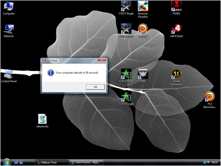Switch to Vista Forums taskbar window

pos(86,162)
